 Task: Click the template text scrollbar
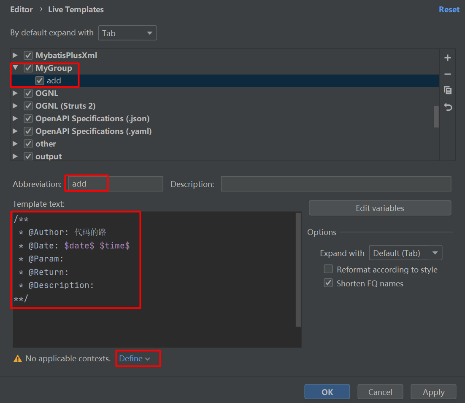click(x=298, y=270)
